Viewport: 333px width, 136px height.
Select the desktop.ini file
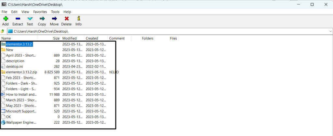(x=14, y=67)
